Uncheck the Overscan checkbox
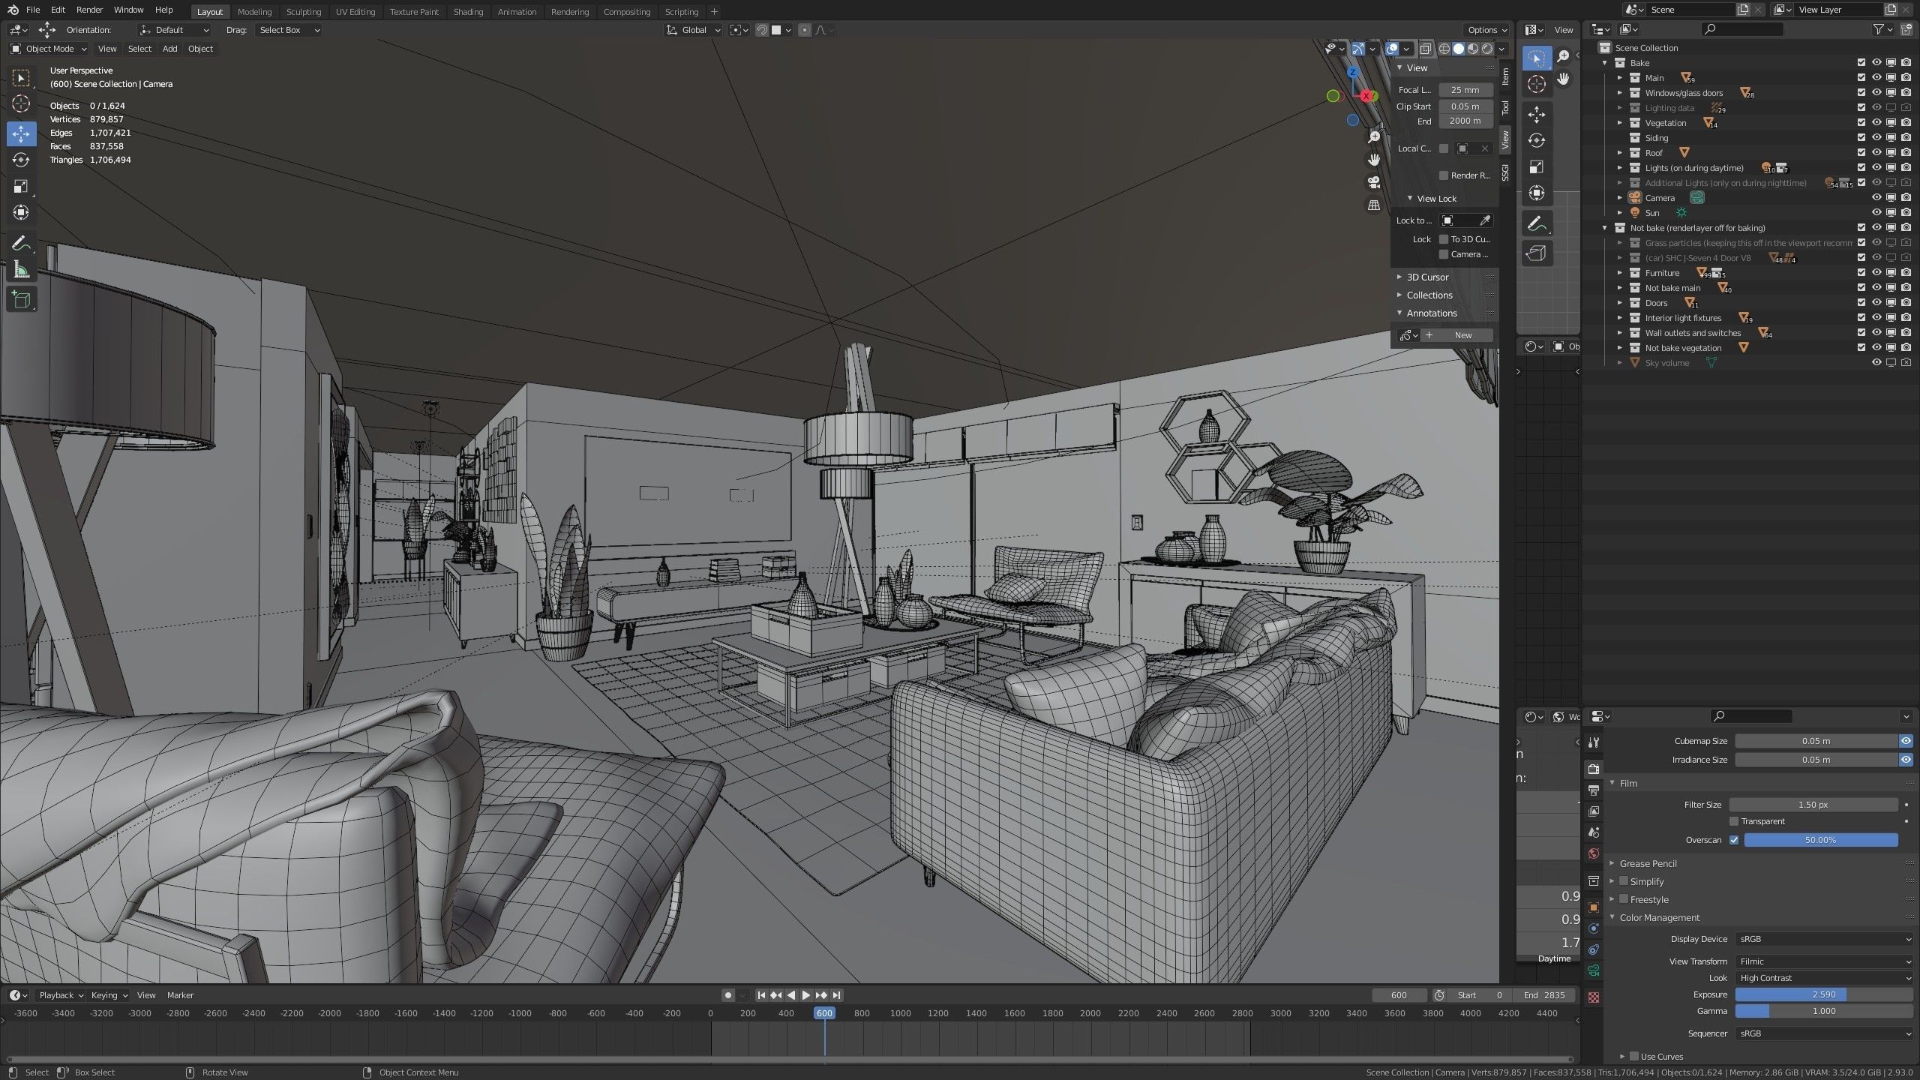The width and height of the screenshot is (1920, 1080). tap(1734, 840)
